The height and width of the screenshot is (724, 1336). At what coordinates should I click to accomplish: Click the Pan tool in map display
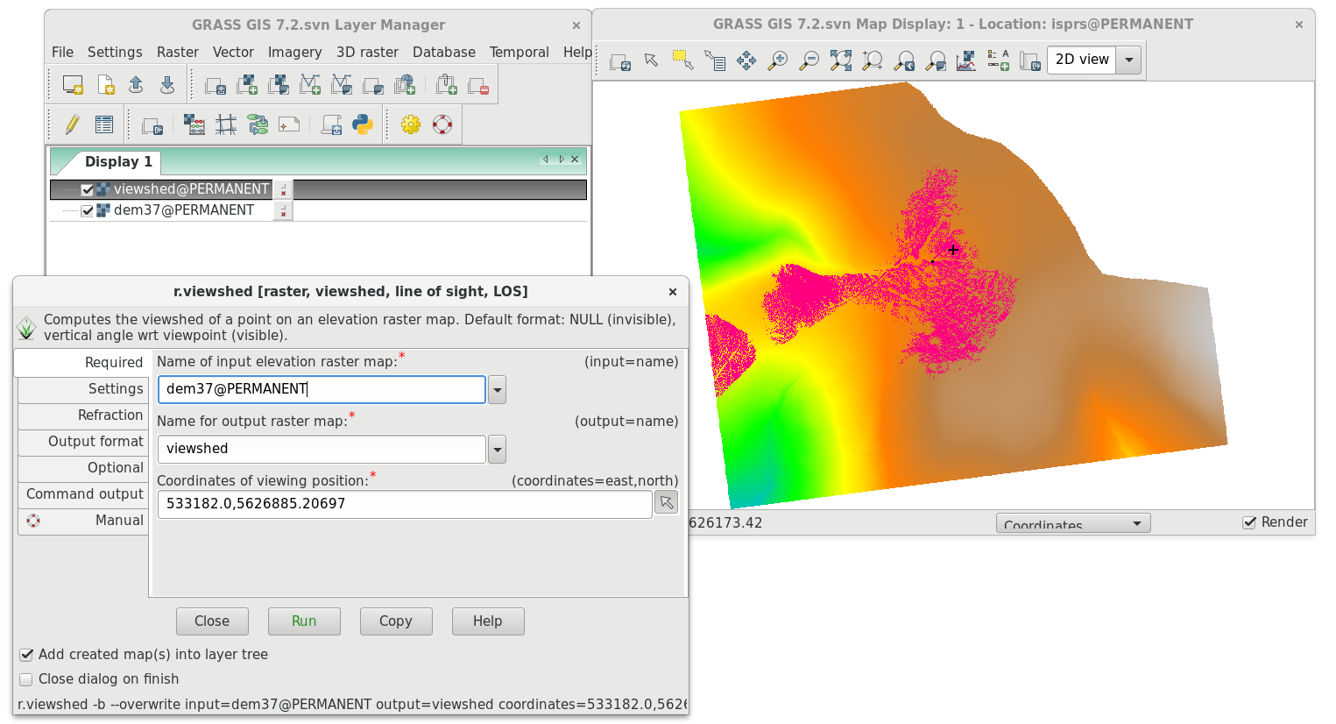pyautogui.click(x=746, y=60)
